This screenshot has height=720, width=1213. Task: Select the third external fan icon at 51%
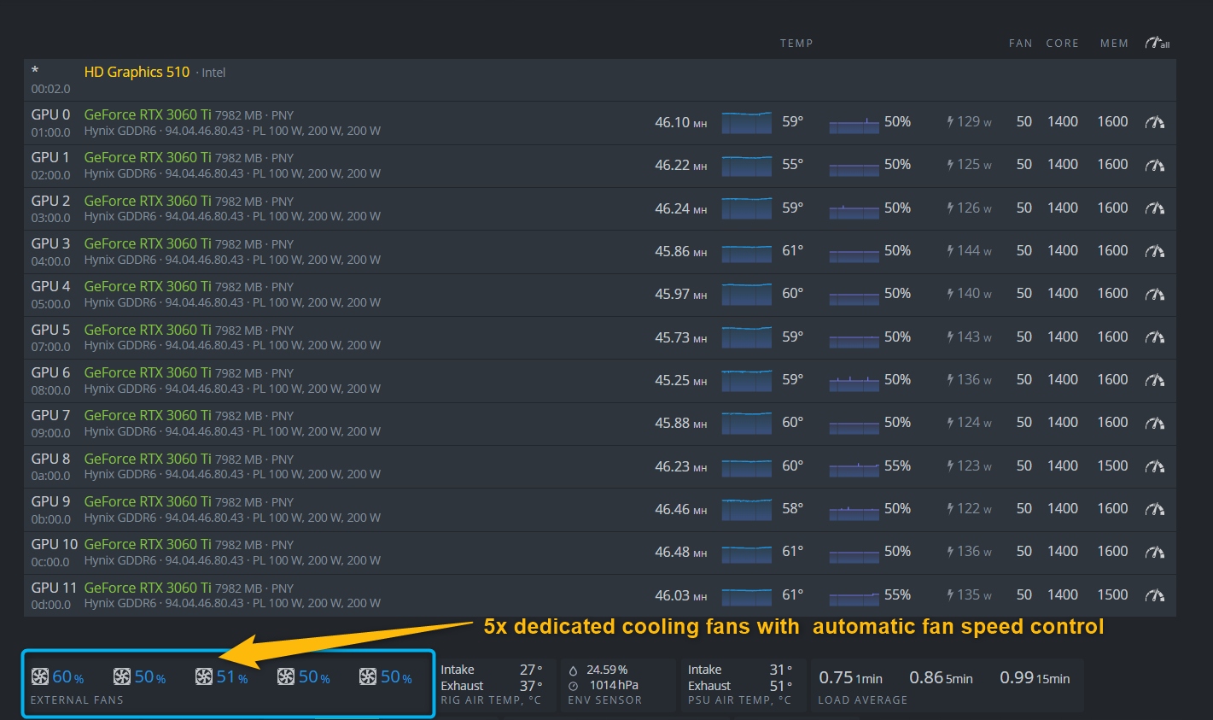[x=204, y=677]
